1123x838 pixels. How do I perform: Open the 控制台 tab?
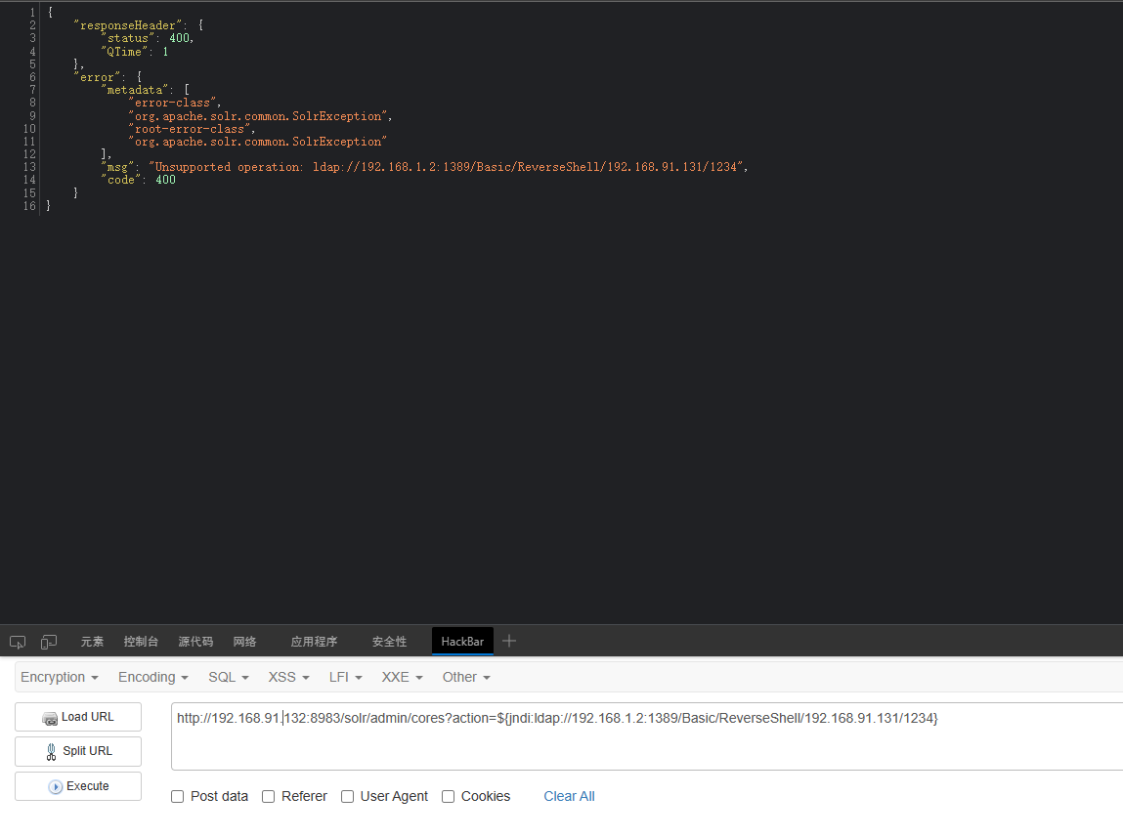click(x=141, y=642)
